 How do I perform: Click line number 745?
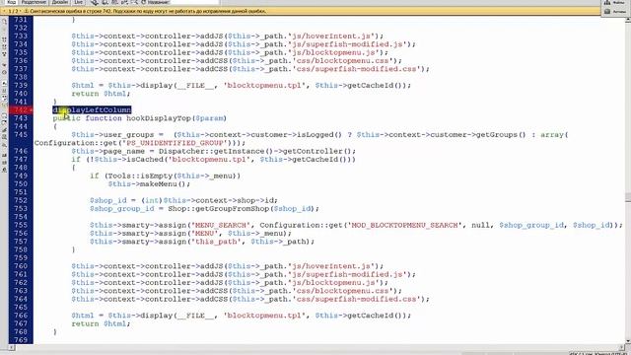tap(21, 134)
